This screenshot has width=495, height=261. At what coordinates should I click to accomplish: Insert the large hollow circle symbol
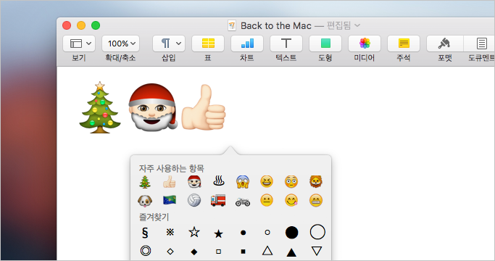(x=317, y=232)
